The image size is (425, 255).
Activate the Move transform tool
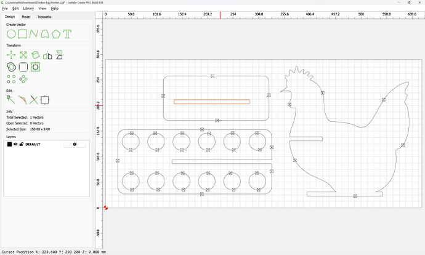coord(11,55)
